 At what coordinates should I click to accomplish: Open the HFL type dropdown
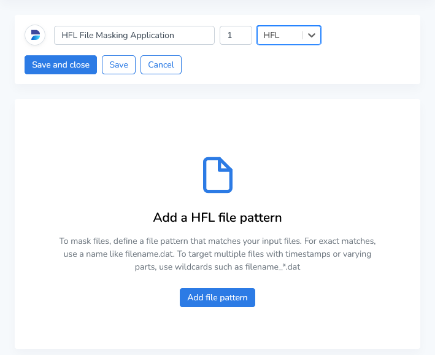[x=288, y=35]
